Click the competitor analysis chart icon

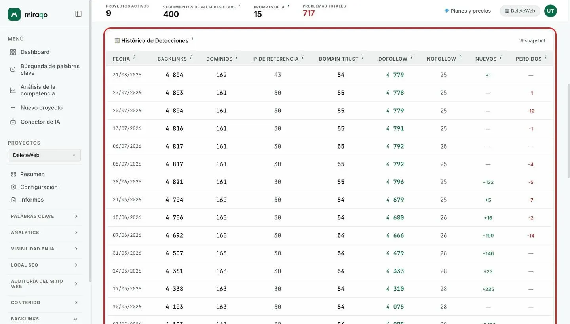click(x=13, y=90)
